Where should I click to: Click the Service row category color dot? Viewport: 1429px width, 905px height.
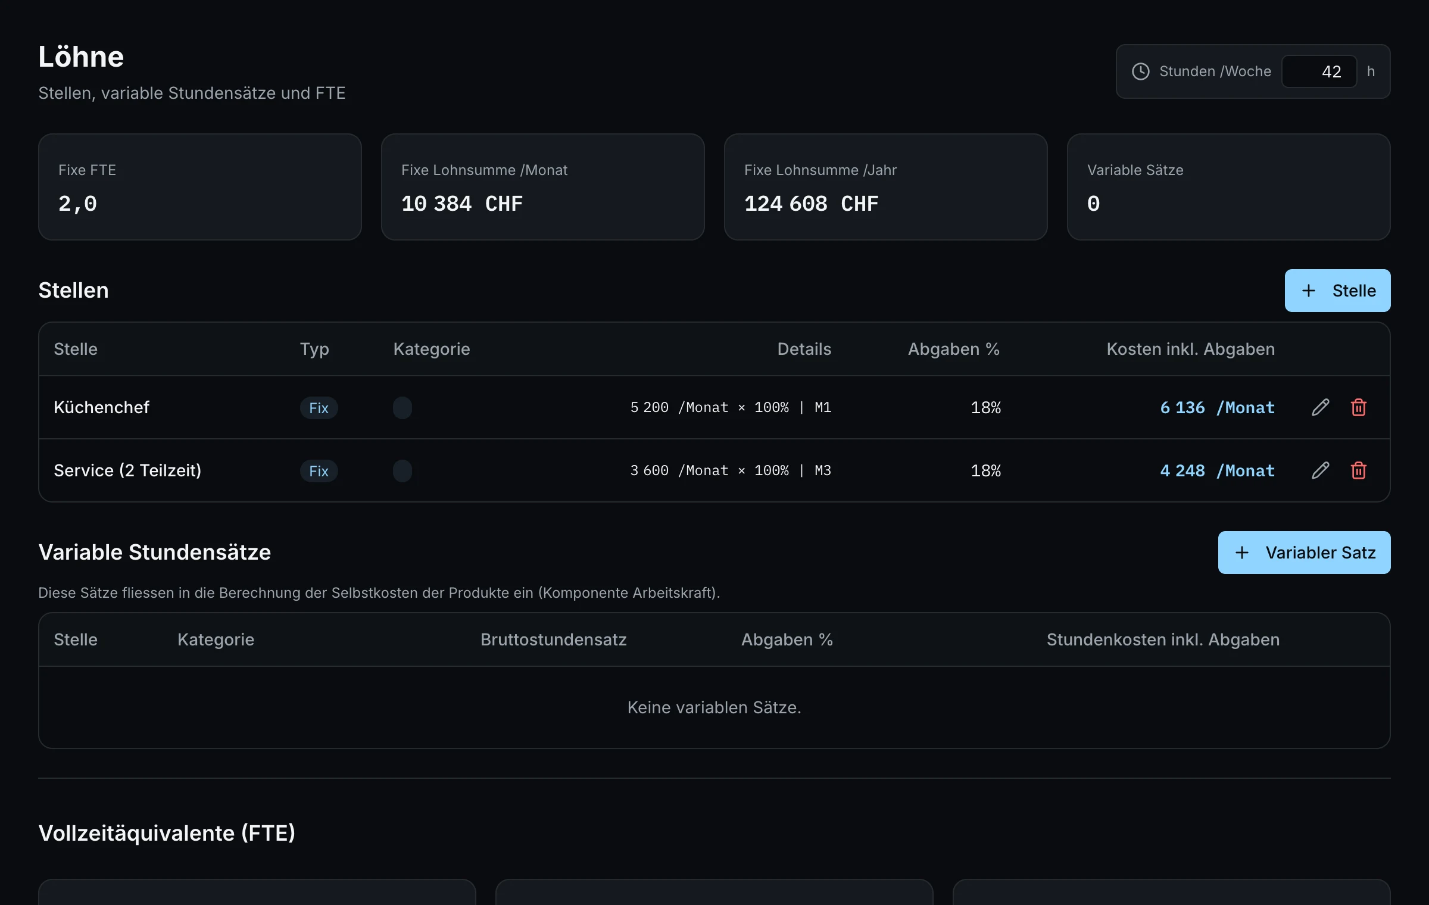coord(403,471)
